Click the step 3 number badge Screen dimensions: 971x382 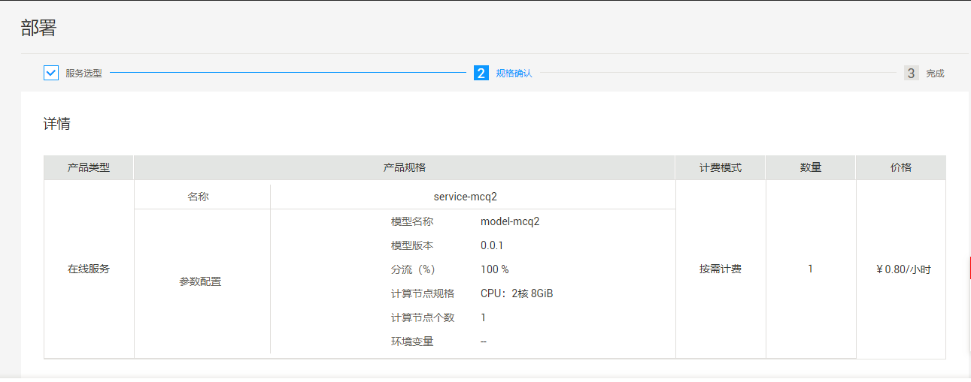click(912, 73)
